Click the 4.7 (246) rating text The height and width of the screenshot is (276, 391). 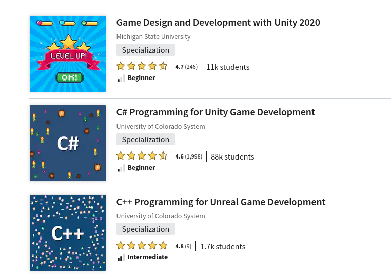pyautogui.click(x=186, y=67)
